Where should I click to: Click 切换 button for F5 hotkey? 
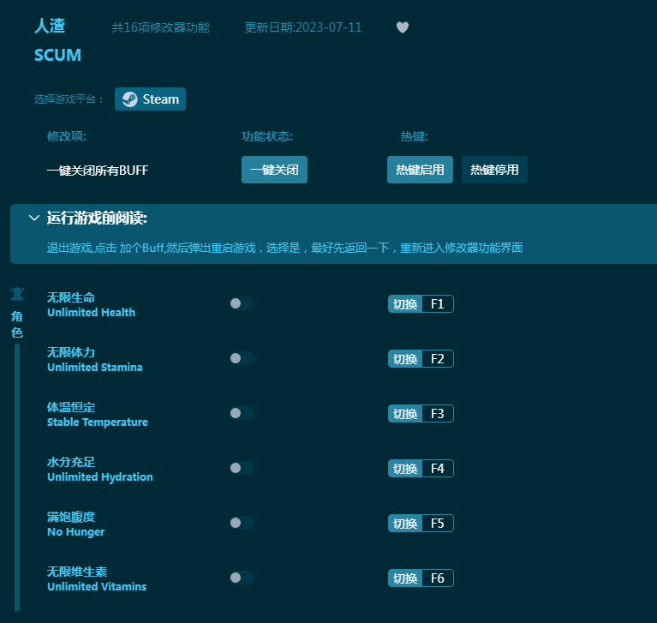click(405, 524)
